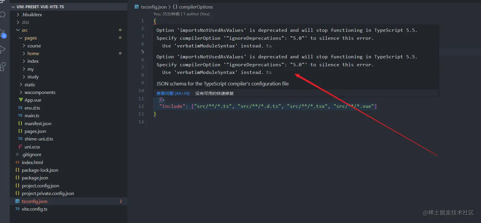This screenshot has width=481, height=223.
Task: Click the TS icon beside main.ts
Action: tap(20, 116)
